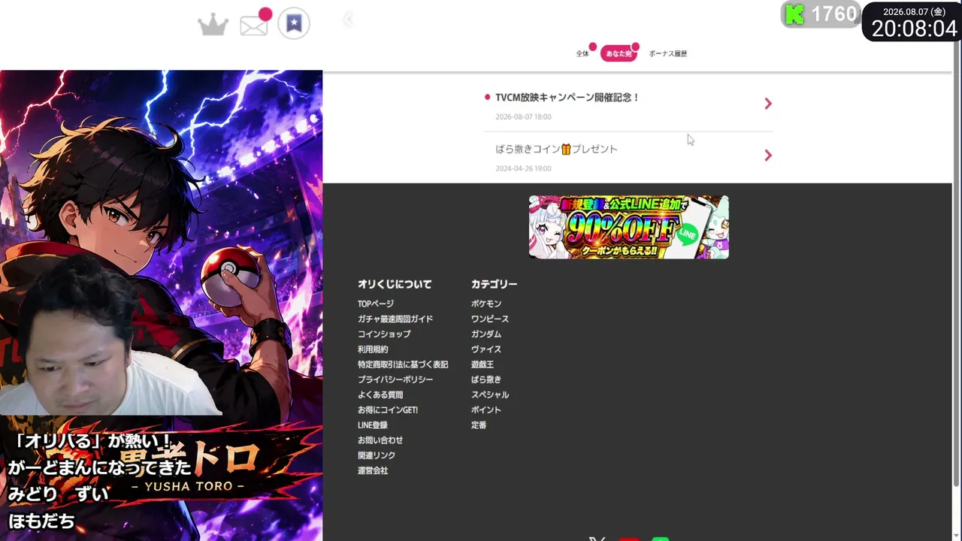Viewport: 962px width, 541px height.
Task: Click the 90%OFF LINE coupon banner
Action: (x=628, y=227)
